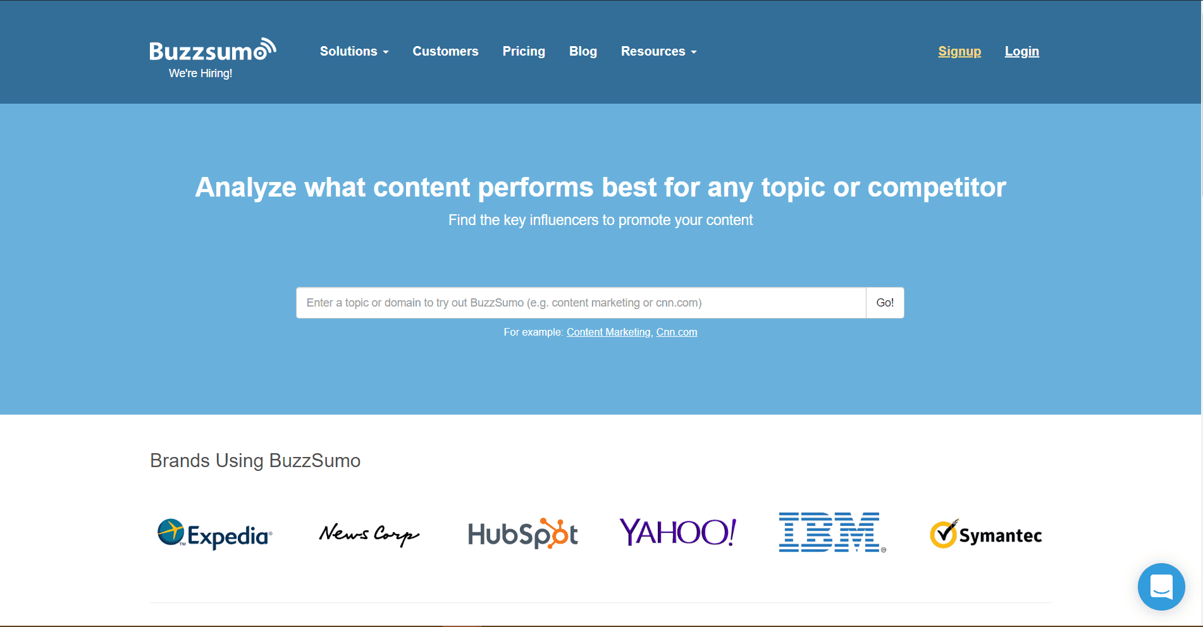Click the Yahoo! logo
This screenshot has width=1203, height=627.
pyautogui.click(x=677, y=532)
